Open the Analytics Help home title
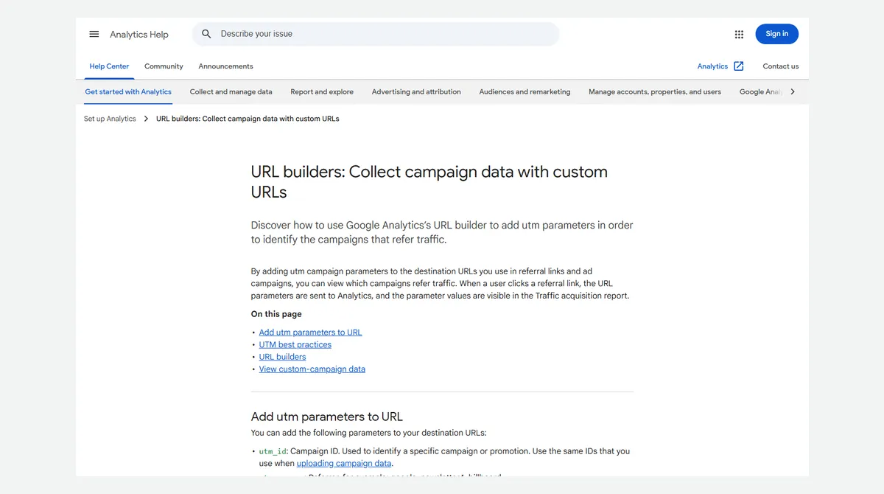Screen dimensions: 884x494 139,35
